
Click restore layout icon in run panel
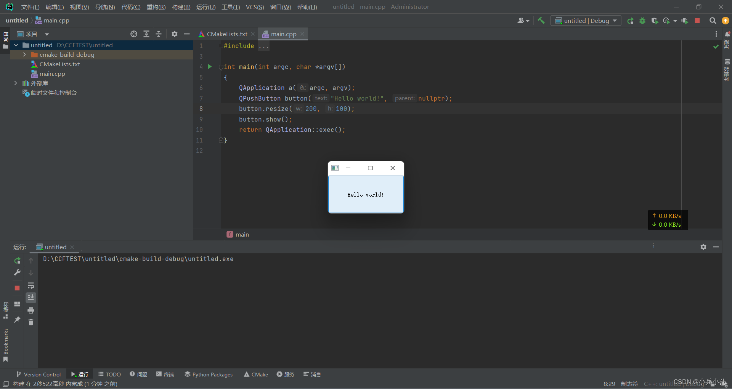click(x=17, y=304)
